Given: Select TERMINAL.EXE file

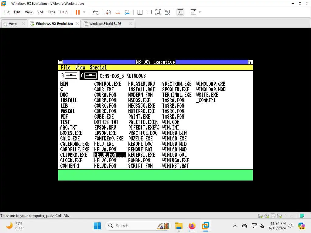Looking at the screenshot, I should click(177, 95).
